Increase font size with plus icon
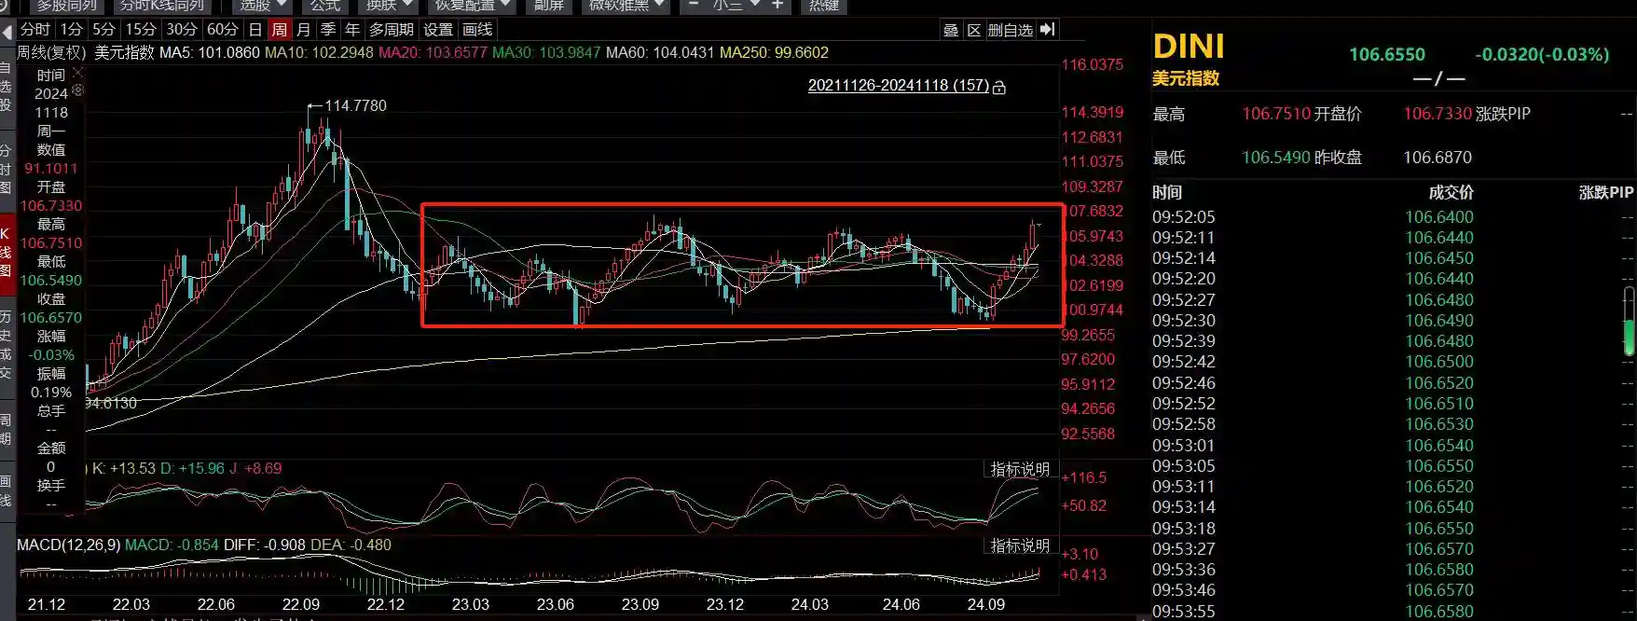This screenshot has height=621, width=1637. coord(777,6)
